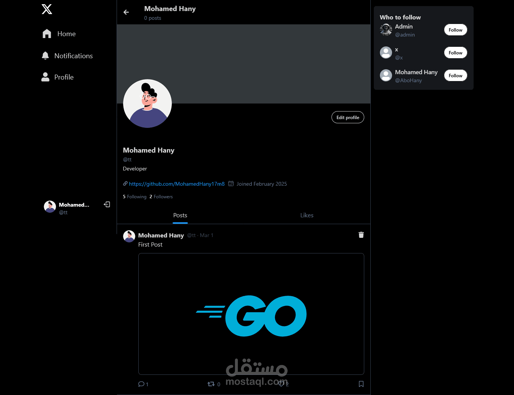Open Notifications via the bell icon

click(45, 56)
